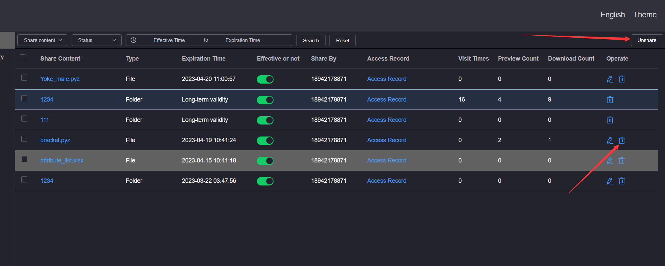
Task: Select the 2023-04-19 10:41:24 expiration cell
Action: [x=209, y=140]
